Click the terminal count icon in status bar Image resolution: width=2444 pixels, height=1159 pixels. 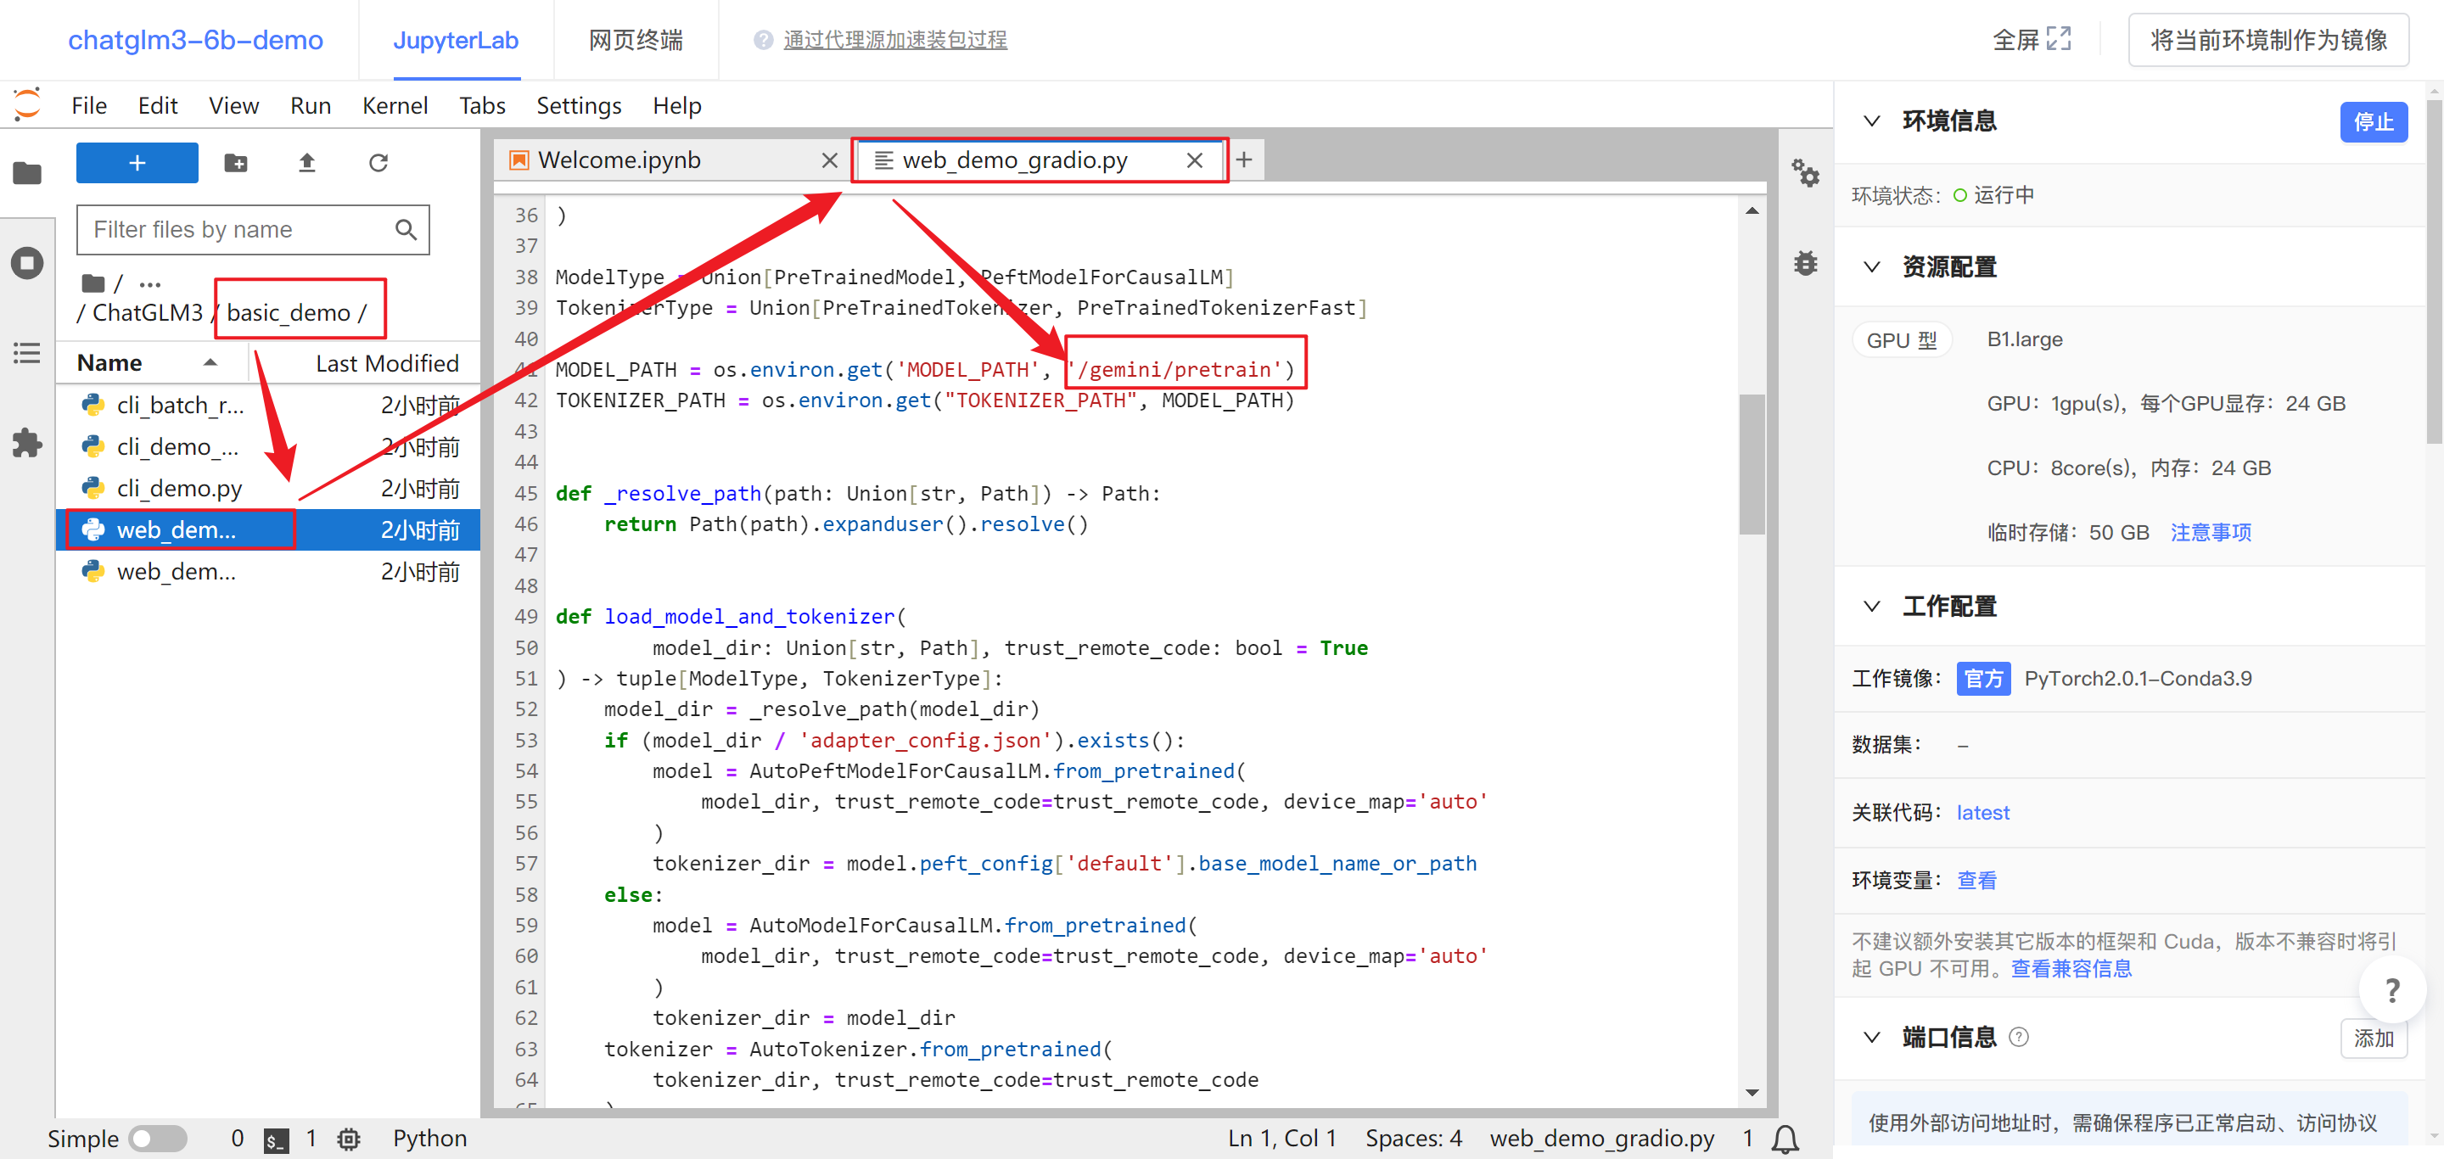pos(276,1139)
